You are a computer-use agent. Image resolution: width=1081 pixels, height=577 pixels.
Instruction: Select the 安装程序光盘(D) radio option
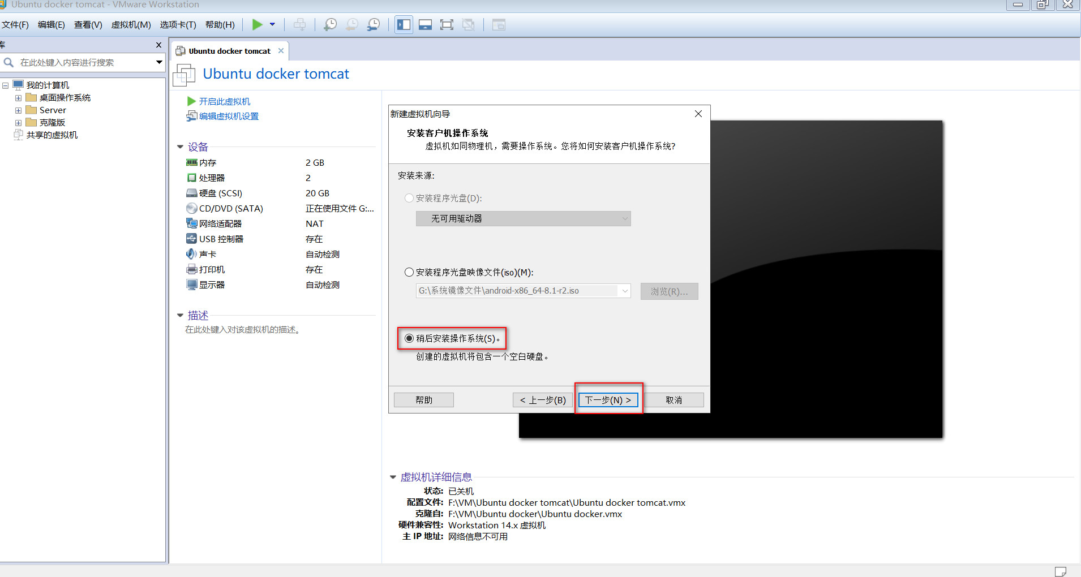[409, 198]
